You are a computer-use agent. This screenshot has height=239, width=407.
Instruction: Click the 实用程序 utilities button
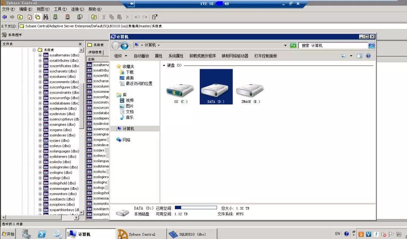pyautogui.click(x=12, y=35)
